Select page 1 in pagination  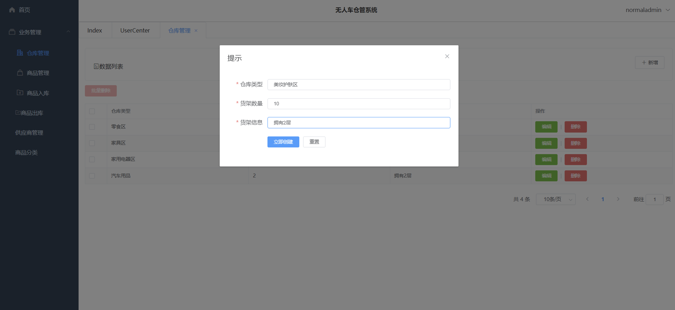click(x=603, y=199)
